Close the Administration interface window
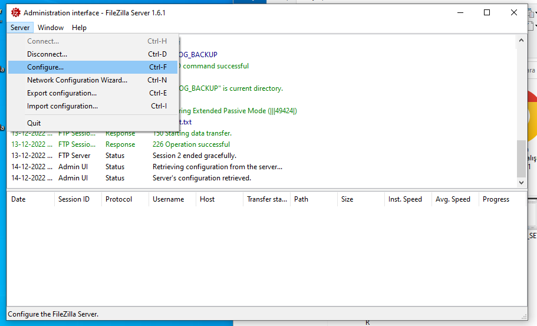 pyautogui.click(x=513, y=12)
